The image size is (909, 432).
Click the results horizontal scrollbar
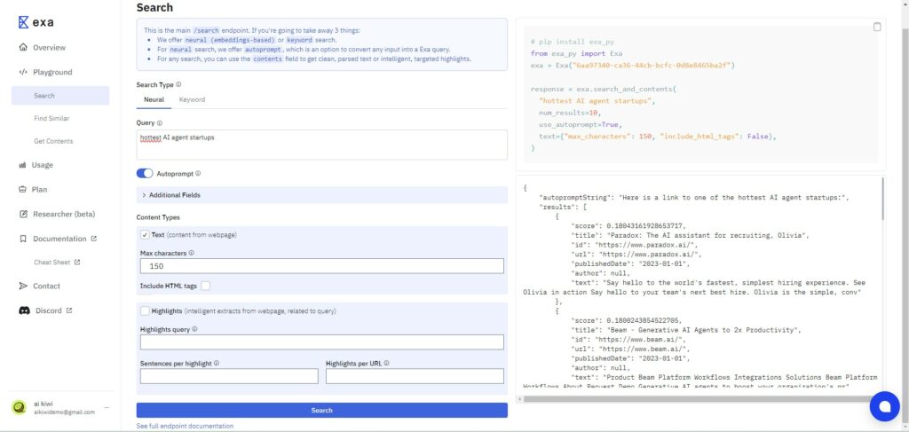(699, 399)
